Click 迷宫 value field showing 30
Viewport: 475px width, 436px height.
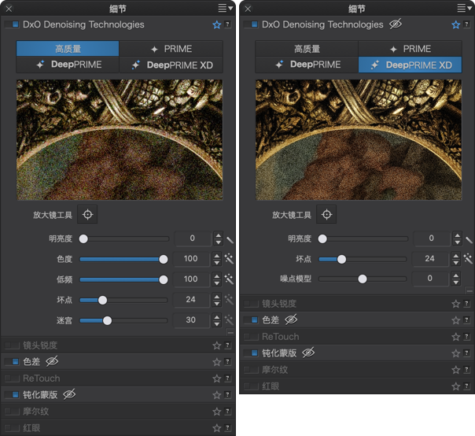pos(191,320)
